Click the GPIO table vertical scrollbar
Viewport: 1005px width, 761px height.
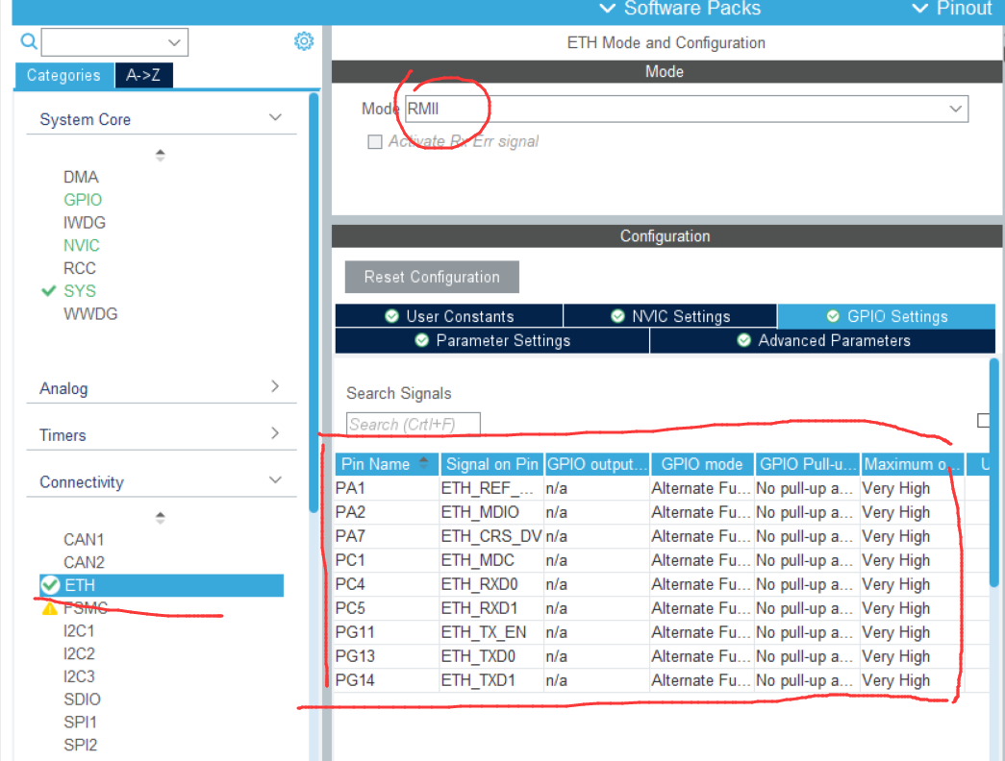[x=994, y=473]
